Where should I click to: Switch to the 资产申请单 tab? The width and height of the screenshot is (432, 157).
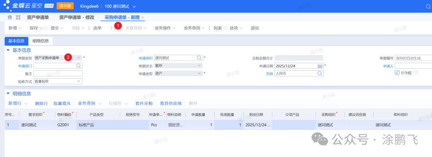[x=38, y=17]
